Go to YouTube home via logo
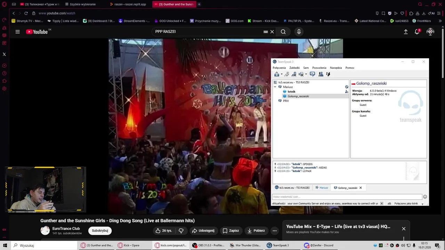This screenshot has width=445, height=250. (37, 32)
